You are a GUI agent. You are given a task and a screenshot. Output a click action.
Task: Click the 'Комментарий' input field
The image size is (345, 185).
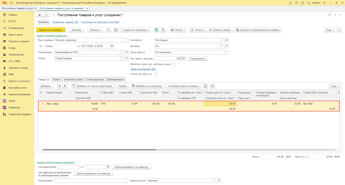(90, 181)
